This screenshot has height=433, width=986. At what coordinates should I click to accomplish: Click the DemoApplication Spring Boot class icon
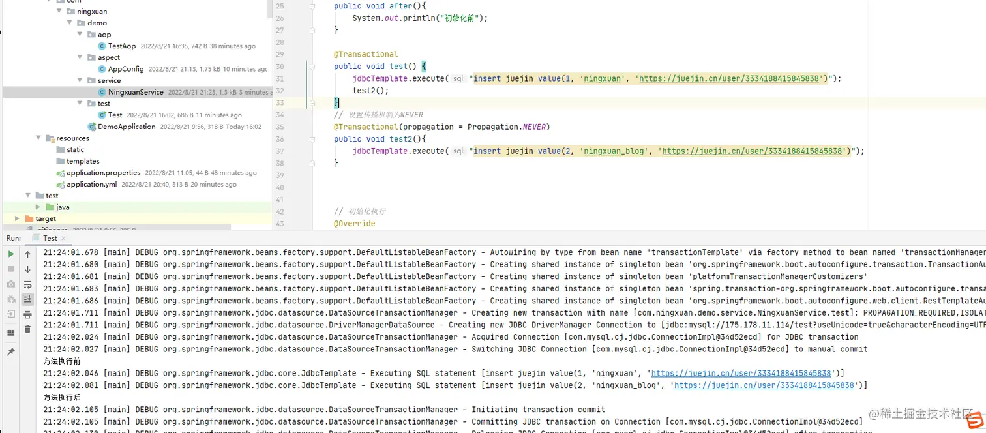click(92, 127)
